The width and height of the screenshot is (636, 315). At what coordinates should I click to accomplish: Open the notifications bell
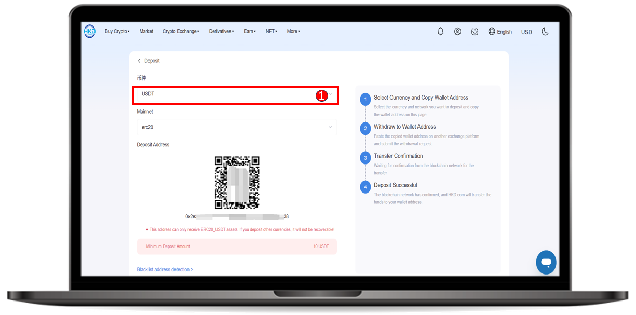coord(440,31)
